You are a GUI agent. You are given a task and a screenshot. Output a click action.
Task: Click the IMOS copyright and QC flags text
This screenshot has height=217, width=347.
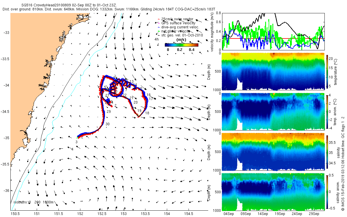pyautogui.click(x=343, y=163)
